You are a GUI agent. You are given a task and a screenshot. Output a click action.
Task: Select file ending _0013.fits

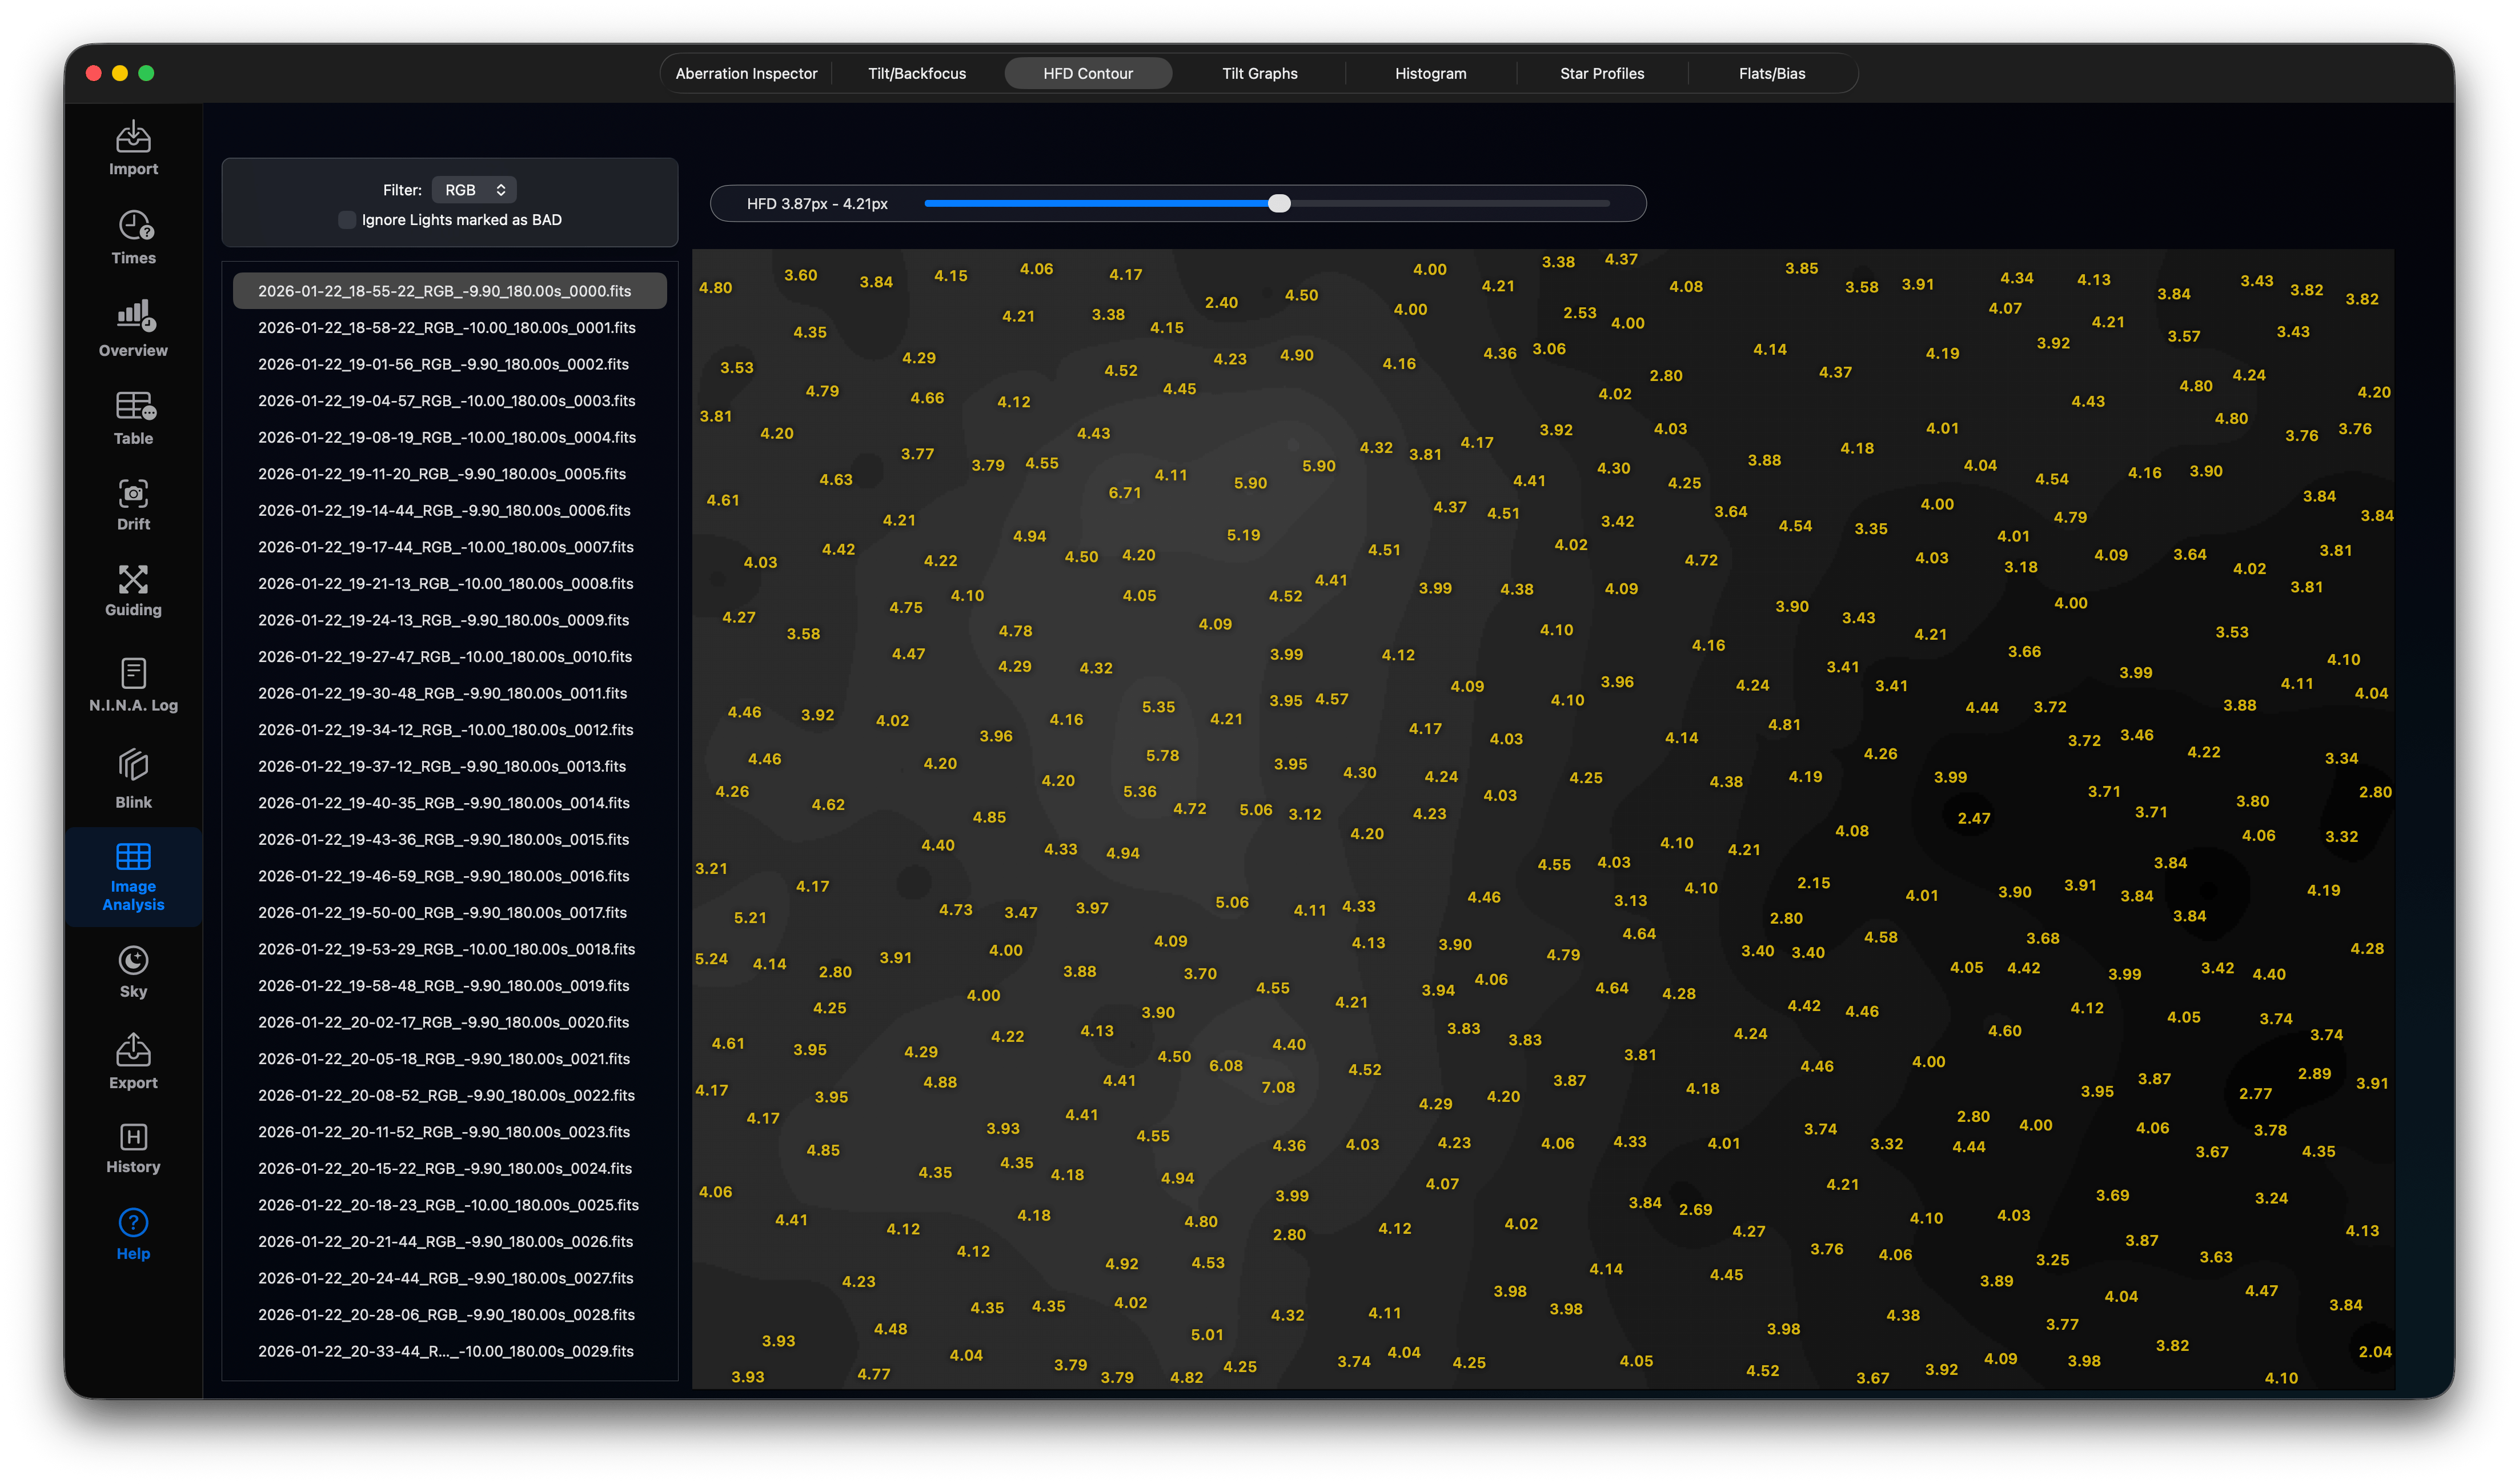pos(450,766)
